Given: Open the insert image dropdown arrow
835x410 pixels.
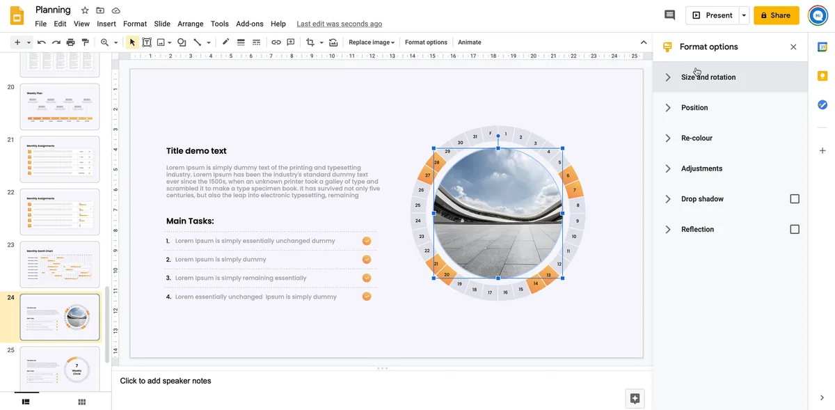Looking at the screenshot, I should tap(169, 42).
